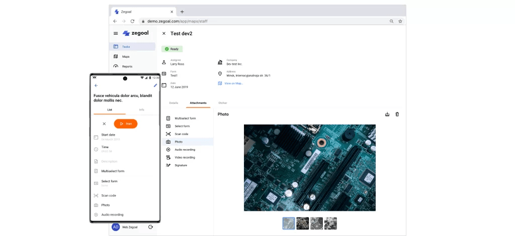This screenshot has height=236, width=515.
Task: Reload the page in browser toolbar
Action: (x=132, y=21)
